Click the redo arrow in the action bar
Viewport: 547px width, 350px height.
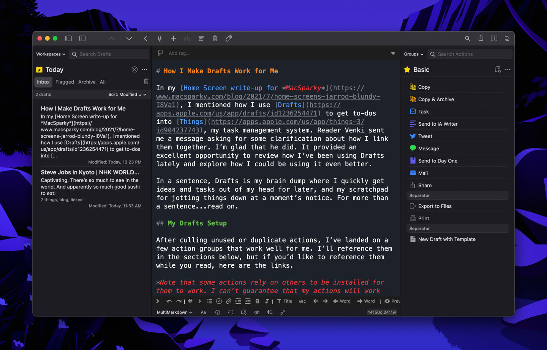179,301
